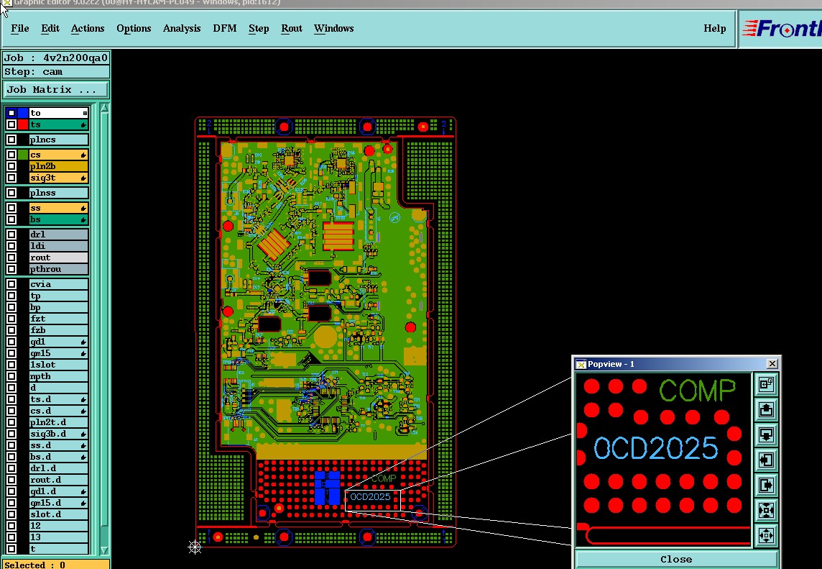Toggle the checkbox for layer to
Screen dimensions: 822x569
tap(11, 113)
